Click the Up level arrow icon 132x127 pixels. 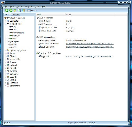click(x=15, y=10)
